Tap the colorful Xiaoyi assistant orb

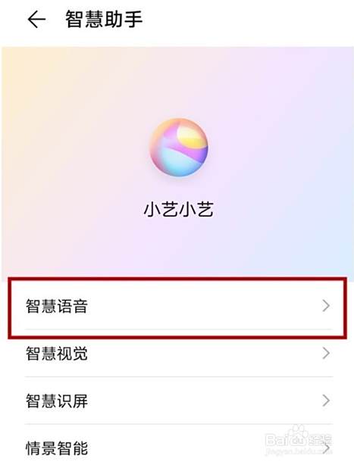[178, 148]
